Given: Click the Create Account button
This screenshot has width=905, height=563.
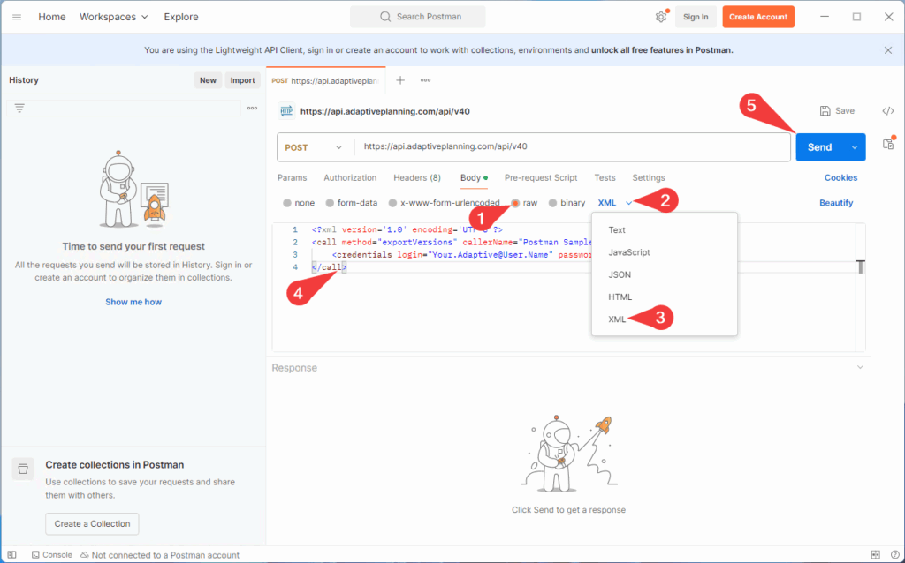Looking at the screenshot, I should click(758, 17).
